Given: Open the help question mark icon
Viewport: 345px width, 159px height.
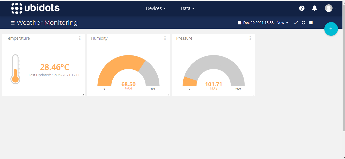Looking at the screenshot, I should click(302, 8).
